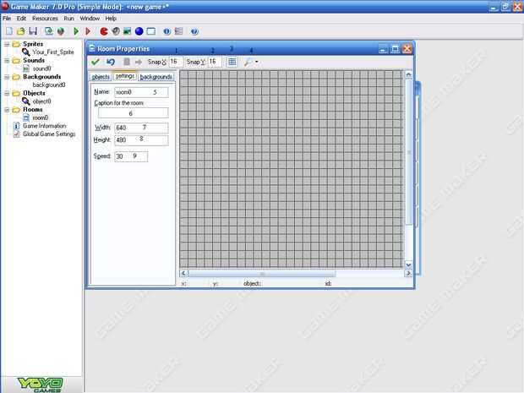Create a sprite with red Pacman icon
The height and width of the screenshot is (393, 524).
[104, 31]
